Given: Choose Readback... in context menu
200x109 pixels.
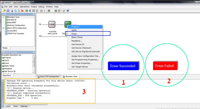Looking at the screenshot, I should click(85, 41).
